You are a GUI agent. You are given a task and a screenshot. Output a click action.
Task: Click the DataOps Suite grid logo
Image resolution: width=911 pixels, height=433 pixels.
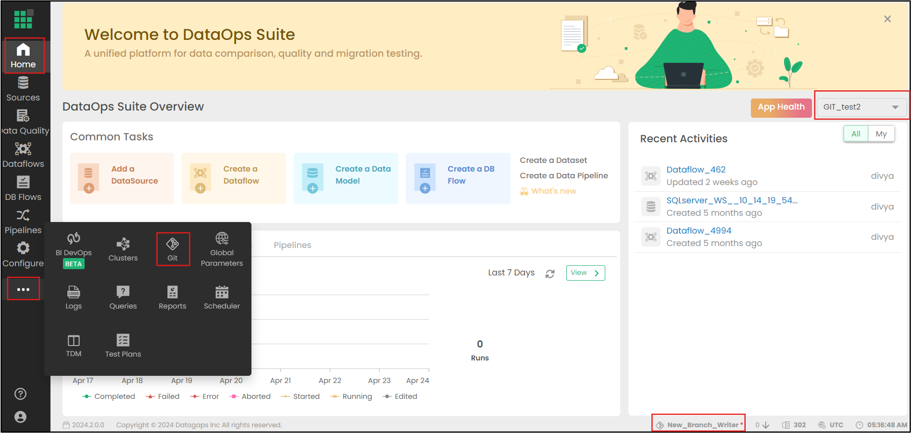[x=23, y=19]
